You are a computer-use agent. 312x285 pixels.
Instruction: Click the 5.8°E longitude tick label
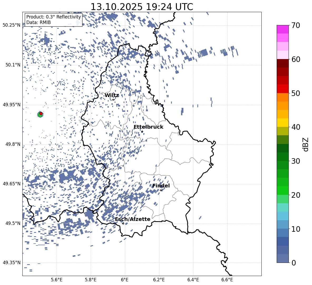pyautogui.click(x=91, y=280)
